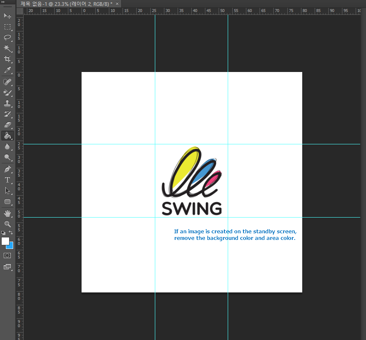Select the Lasso tool
Screen dimensions: 366x340
7,38
